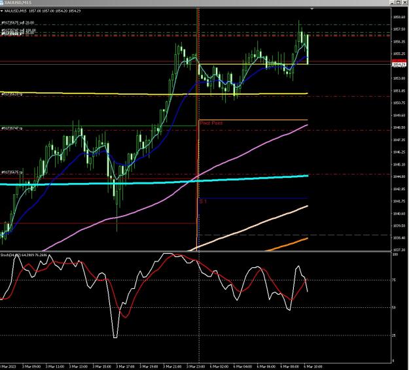Click the 'Pivot Point' label on chart
This screenshot has height=370, width=409.
[211, 123]
